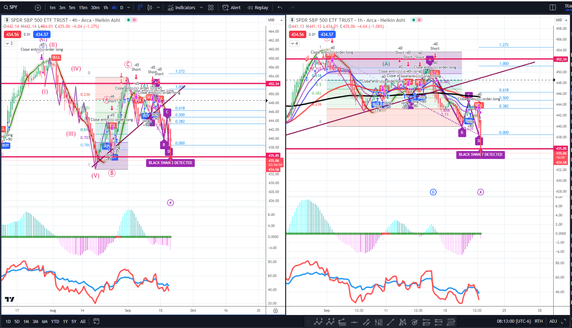Expand the chart style dropdown arrow
572x328 pixels.
coord(158,7)
